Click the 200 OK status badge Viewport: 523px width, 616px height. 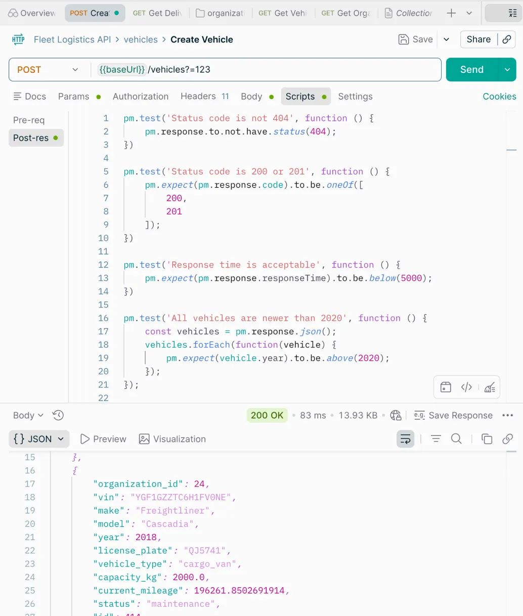[x=267, y=415]
